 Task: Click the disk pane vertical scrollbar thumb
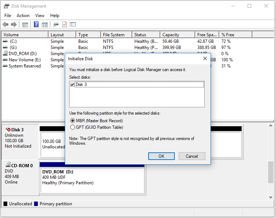271,172
